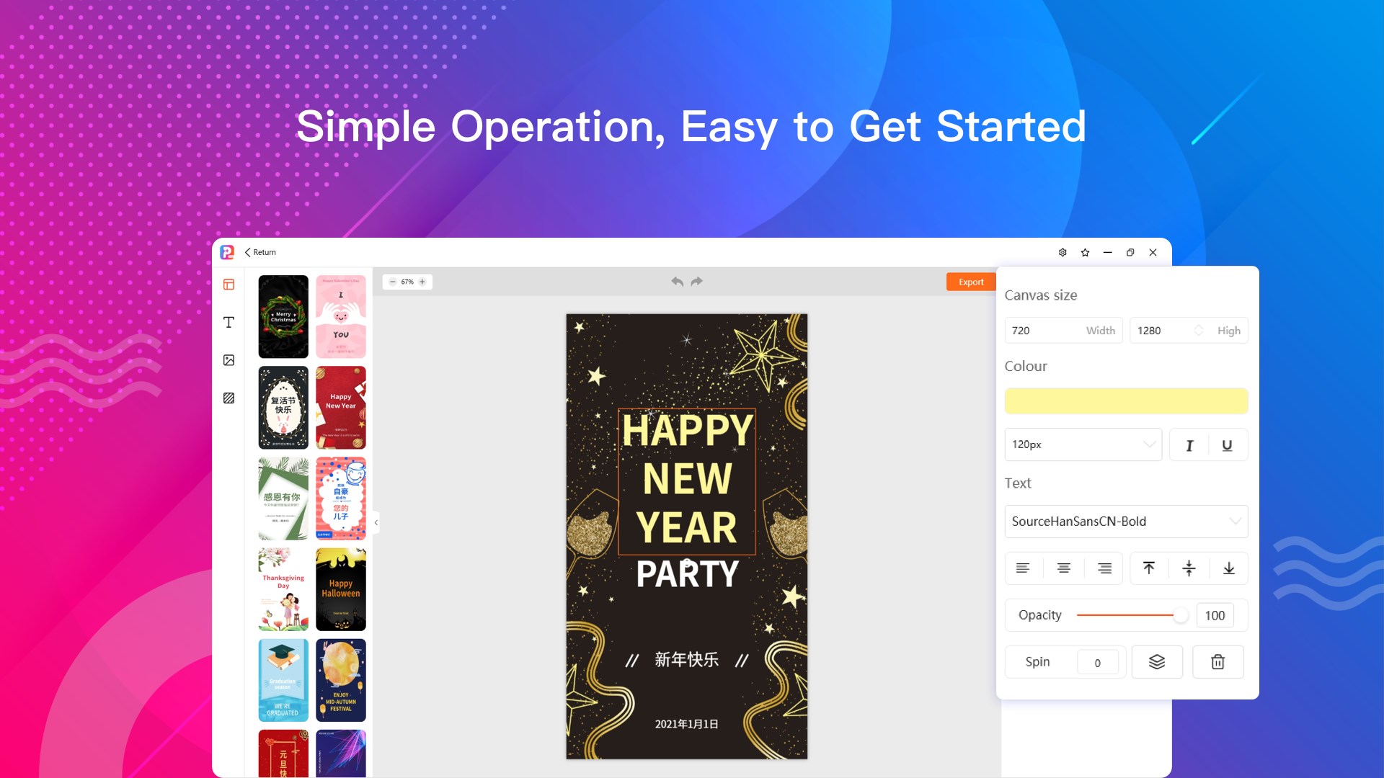The width and height of the screenshot is (1384, 778).
Task: Align text to the top
Action: 1149,568
